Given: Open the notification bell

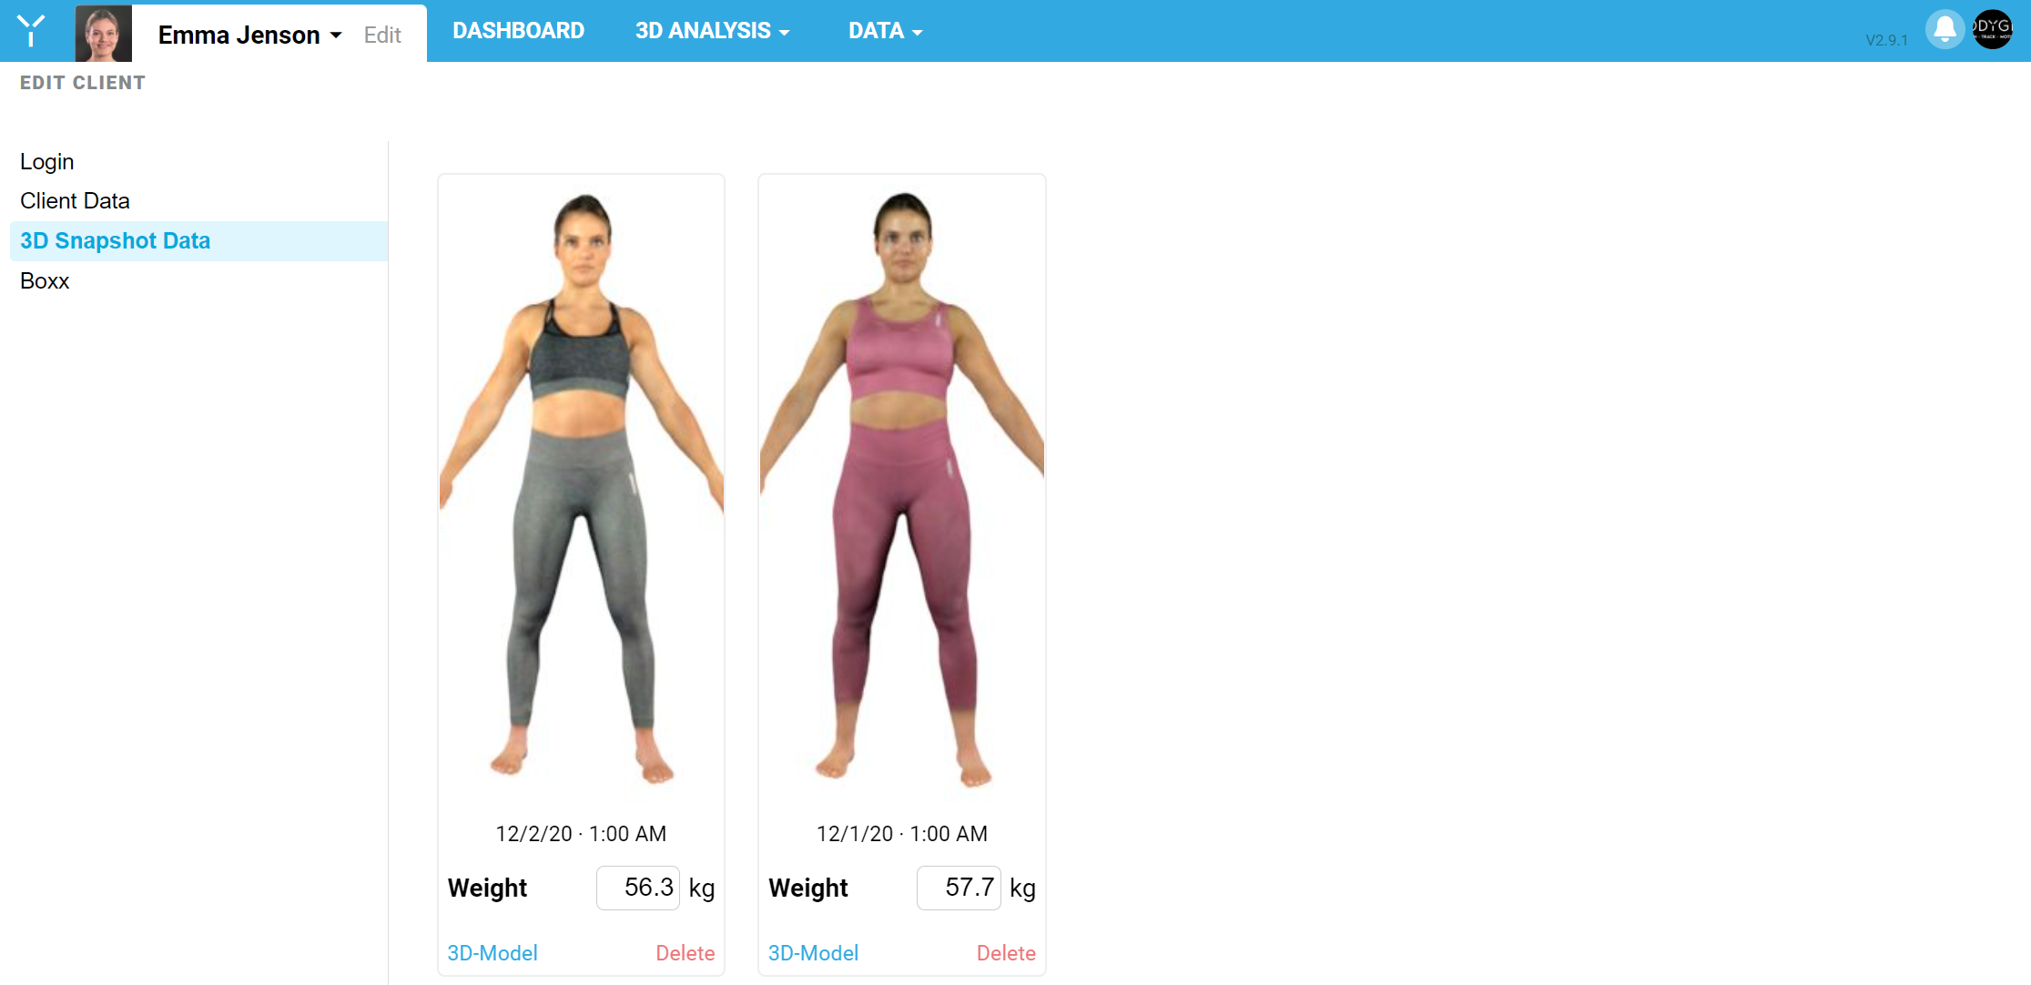Looking at the screenshot, I should (x=1945, y=30).
